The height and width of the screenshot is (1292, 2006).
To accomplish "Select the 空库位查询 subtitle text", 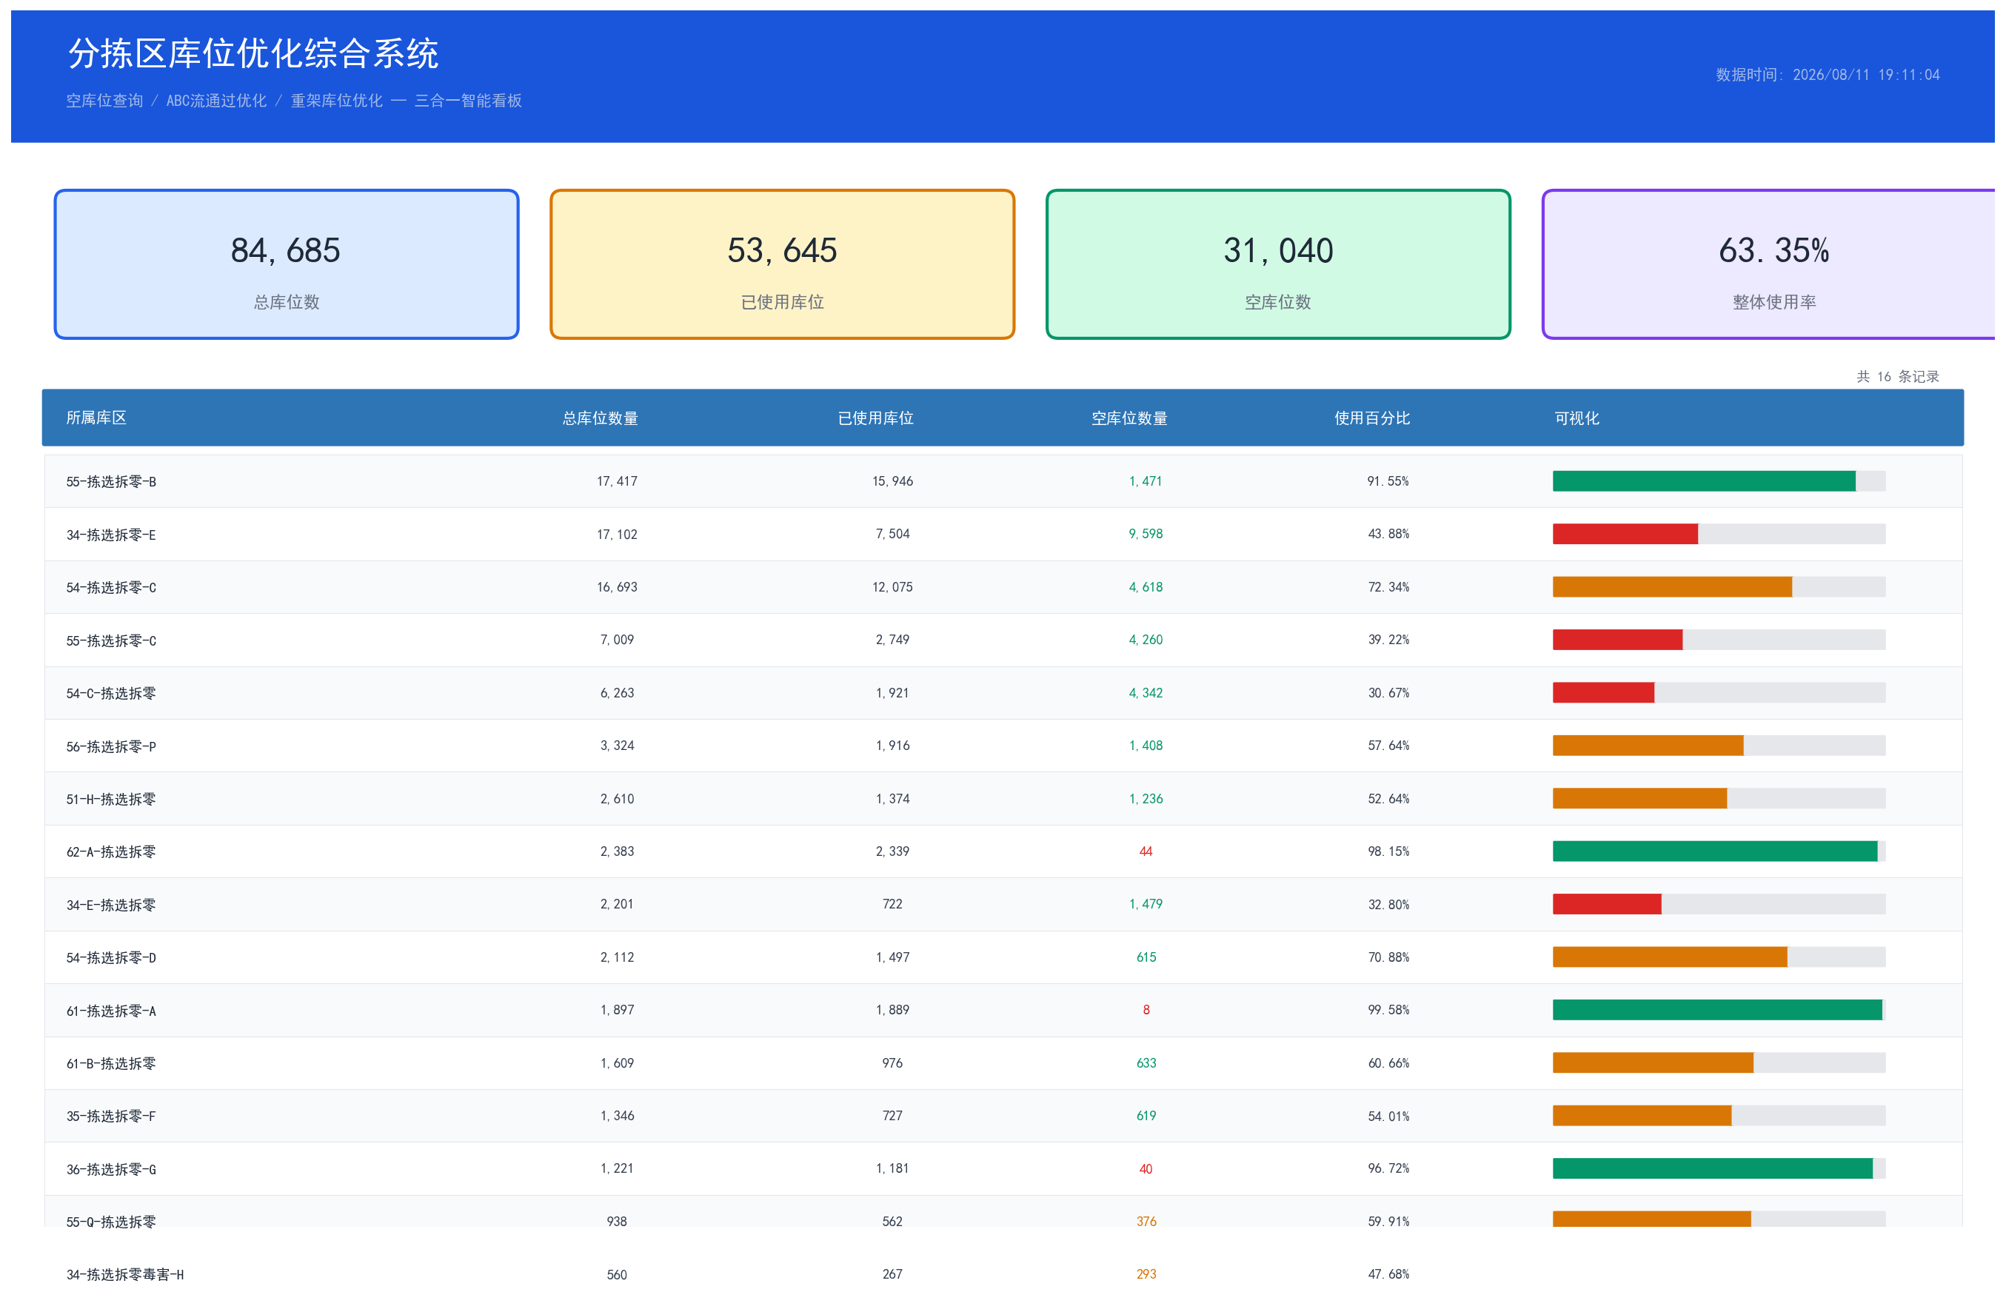I will point(105,101).
